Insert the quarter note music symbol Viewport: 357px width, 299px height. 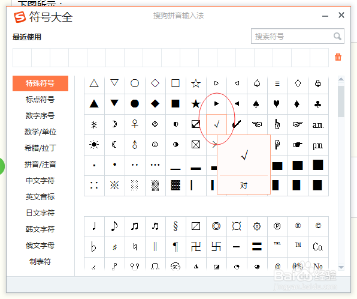tap(94, 226)
